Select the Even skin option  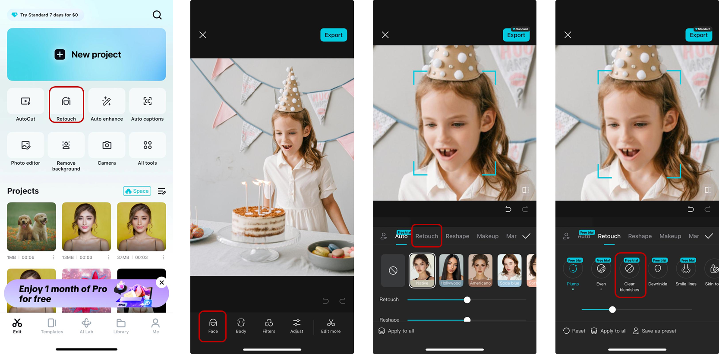[601, 273]
